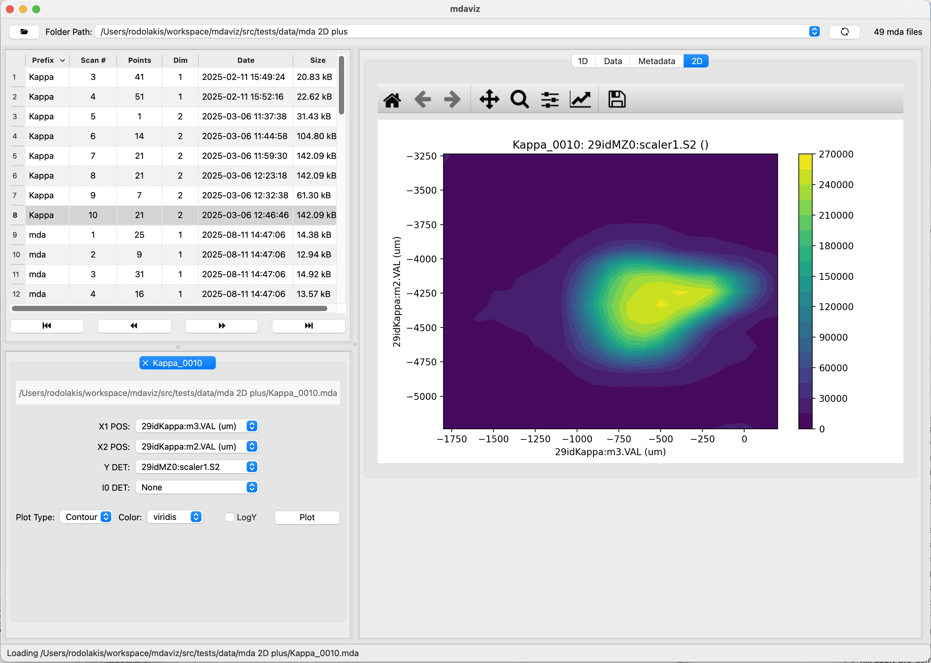Click the Points column header

139,60
